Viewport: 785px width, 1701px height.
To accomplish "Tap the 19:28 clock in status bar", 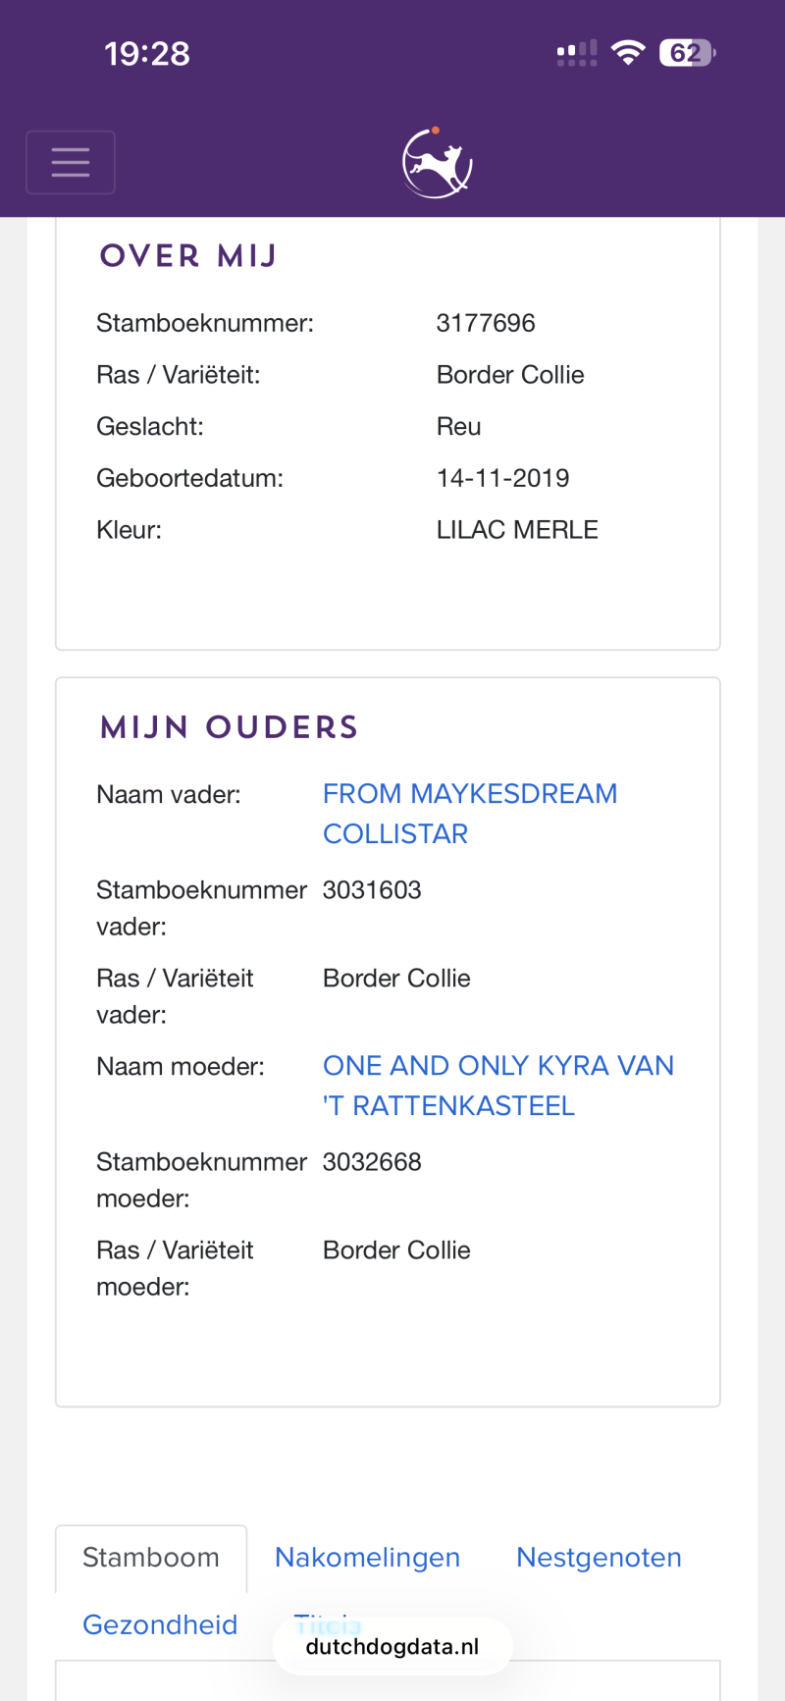I will [x=147, y=53].
